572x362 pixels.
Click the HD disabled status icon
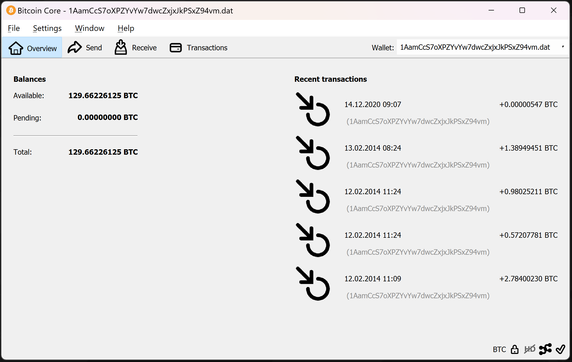click(x=529, y=349)
